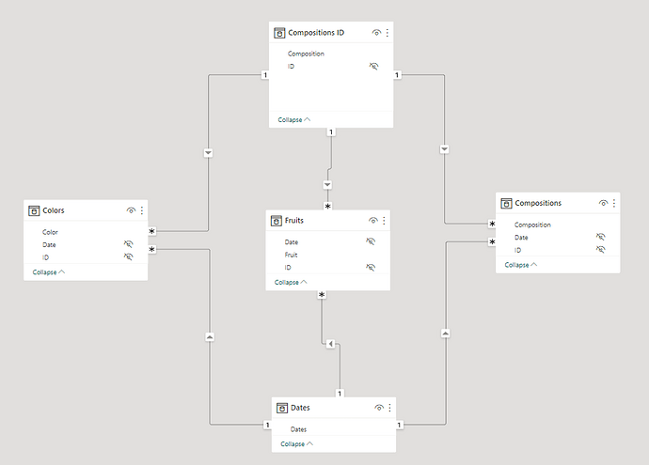Select the Fruit field in Fruits table
The width and height of the screenshot is (649, 465).
pos(293,255)
